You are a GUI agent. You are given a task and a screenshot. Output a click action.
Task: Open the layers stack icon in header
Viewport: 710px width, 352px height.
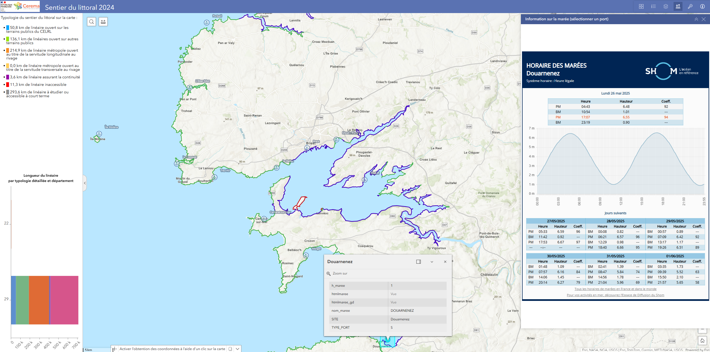666,6
